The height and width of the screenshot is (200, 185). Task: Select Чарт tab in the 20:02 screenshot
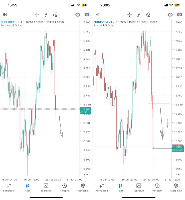pos(120,187)
